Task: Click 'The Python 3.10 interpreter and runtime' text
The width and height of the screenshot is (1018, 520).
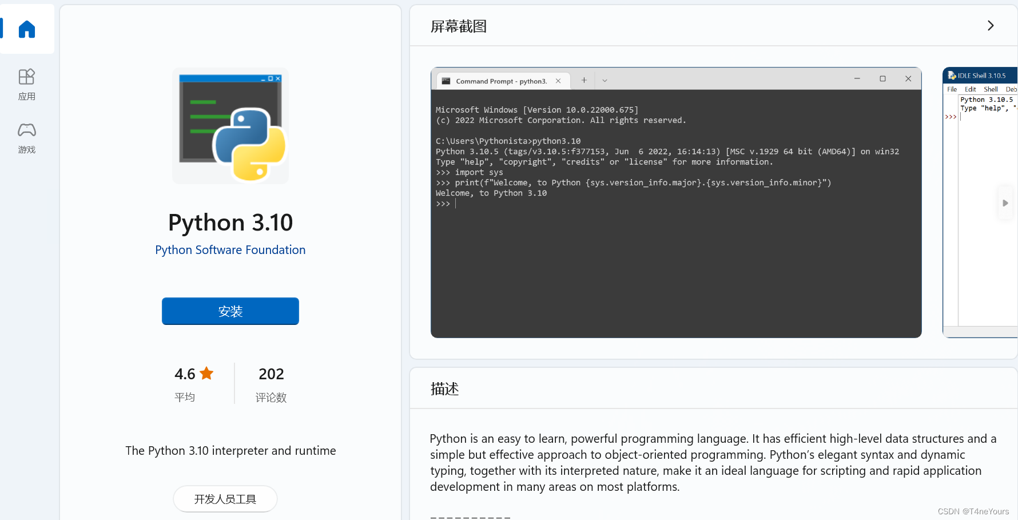Action: click(x=230, y=451)
